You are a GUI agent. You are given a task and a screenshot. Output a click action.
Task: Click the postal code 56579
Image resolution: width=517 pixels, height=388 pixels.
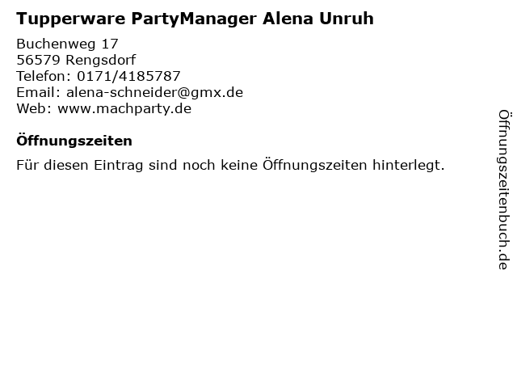click(38, 60)
